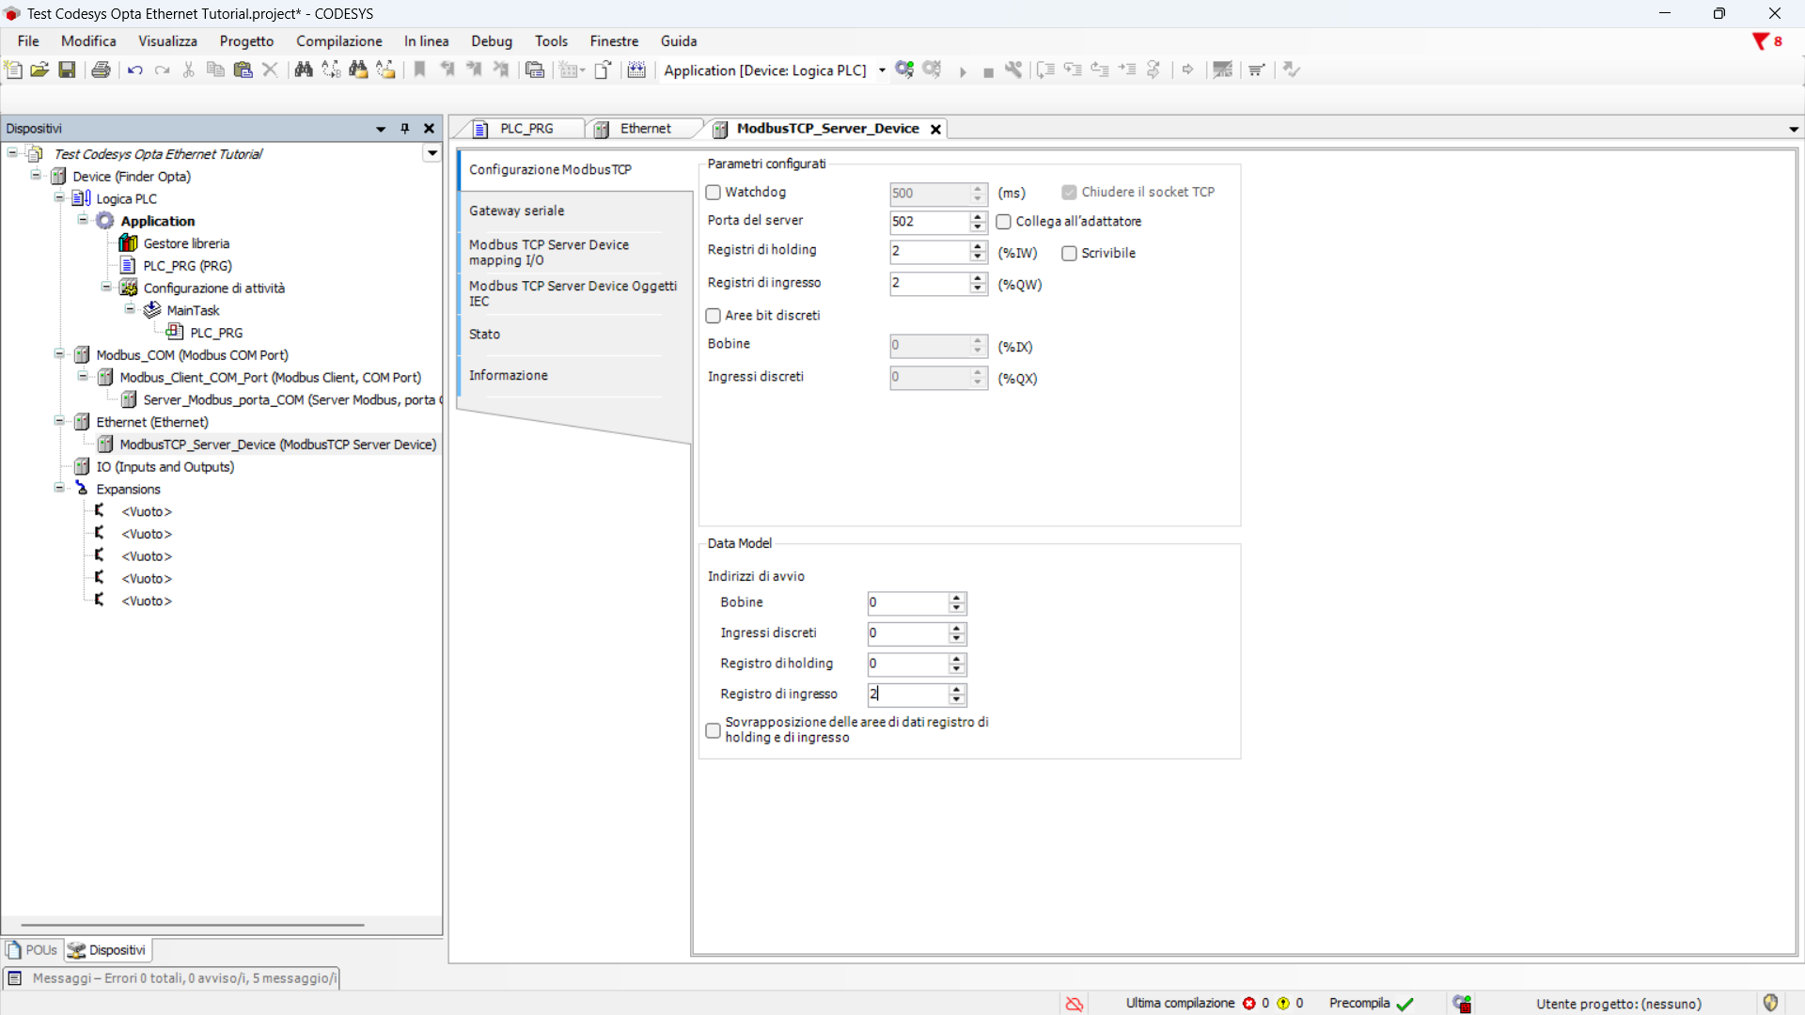
Task: Open Modbus TCP Server Device mapping I/O page
Action: pos(548,252)
